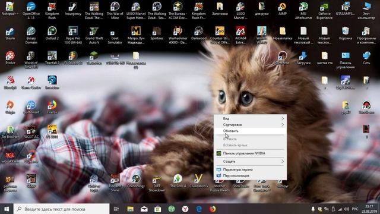The image size is (380, 214).
Task: Open Task View on the taskbar
Action: point(116,209)
